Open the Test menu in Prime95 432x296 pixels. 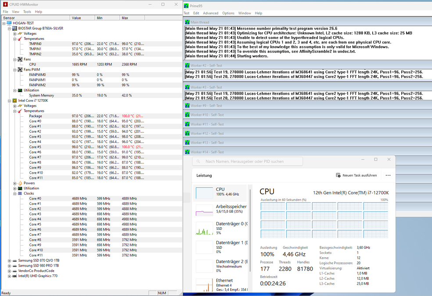[x=187, y=13]
